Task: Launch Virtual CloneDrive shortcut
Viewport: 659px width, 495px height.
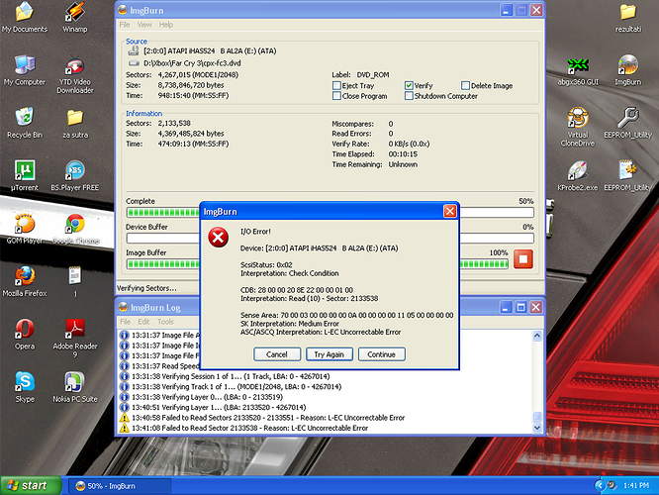Action: pyautogui.click(x=578, y=126)
